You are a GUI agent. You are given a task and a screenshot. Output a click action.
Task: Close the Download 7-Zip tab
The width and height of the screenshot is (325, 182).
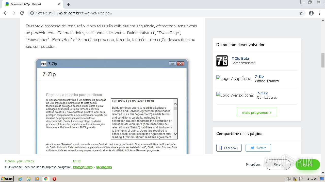coord(59,4)
